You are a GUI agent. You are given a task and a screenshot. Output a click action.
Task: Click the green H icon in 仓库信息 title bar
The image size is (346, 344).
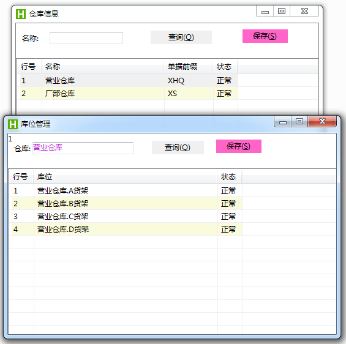click(x=21, y=14)
